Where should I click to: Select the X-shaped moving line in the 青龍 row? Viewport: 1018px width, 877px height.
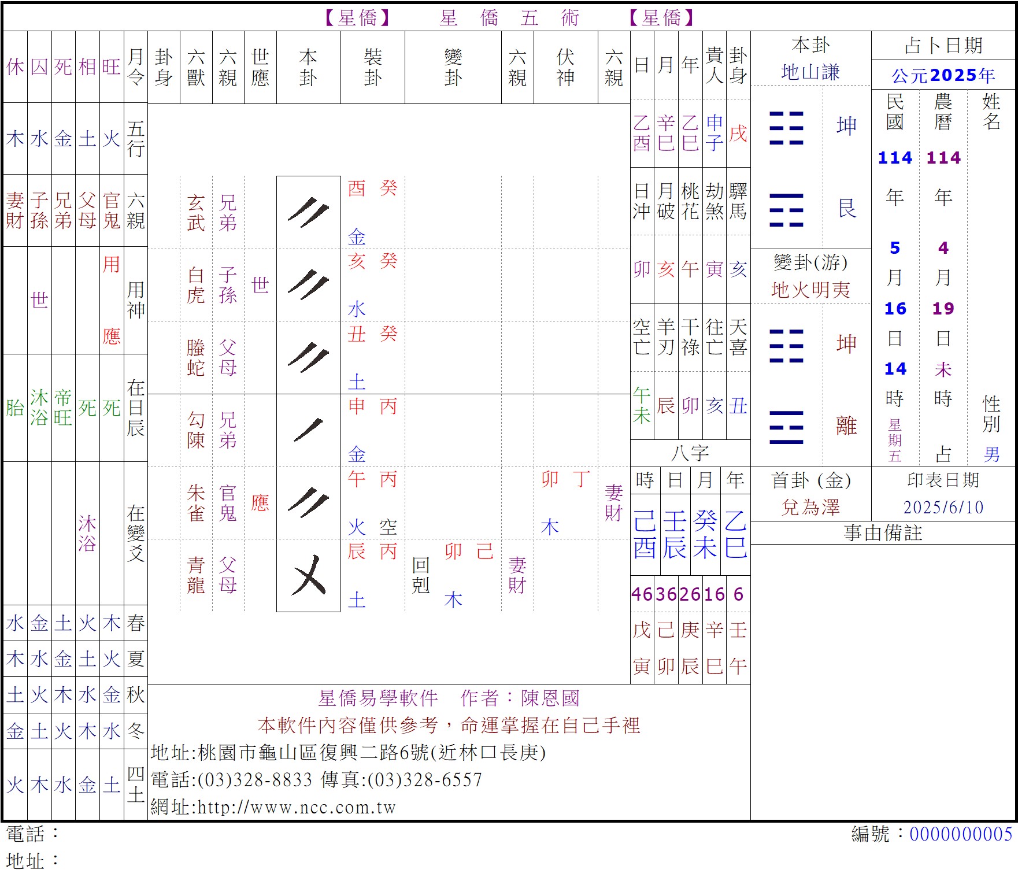click(308, 575)
